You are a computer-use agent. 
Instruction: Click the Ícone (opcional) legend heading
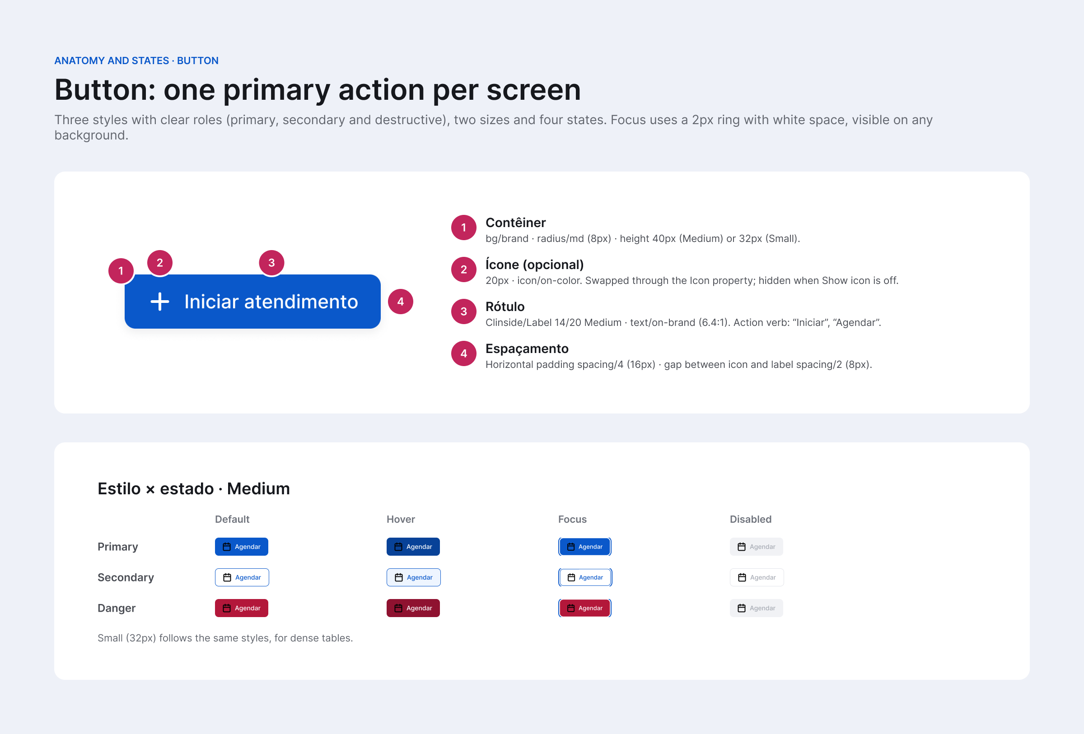534,265
